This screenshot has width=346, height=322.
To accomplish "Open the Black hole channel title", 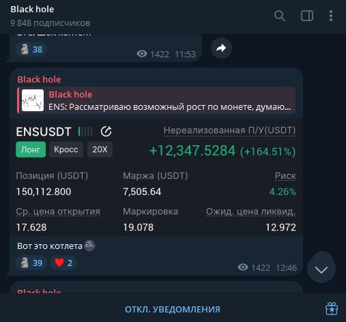I will [32, 10].
